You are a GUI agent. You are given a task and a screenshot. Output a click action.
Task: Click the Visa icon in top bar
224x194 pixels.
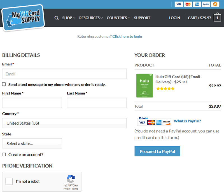[x=179, y=4]
